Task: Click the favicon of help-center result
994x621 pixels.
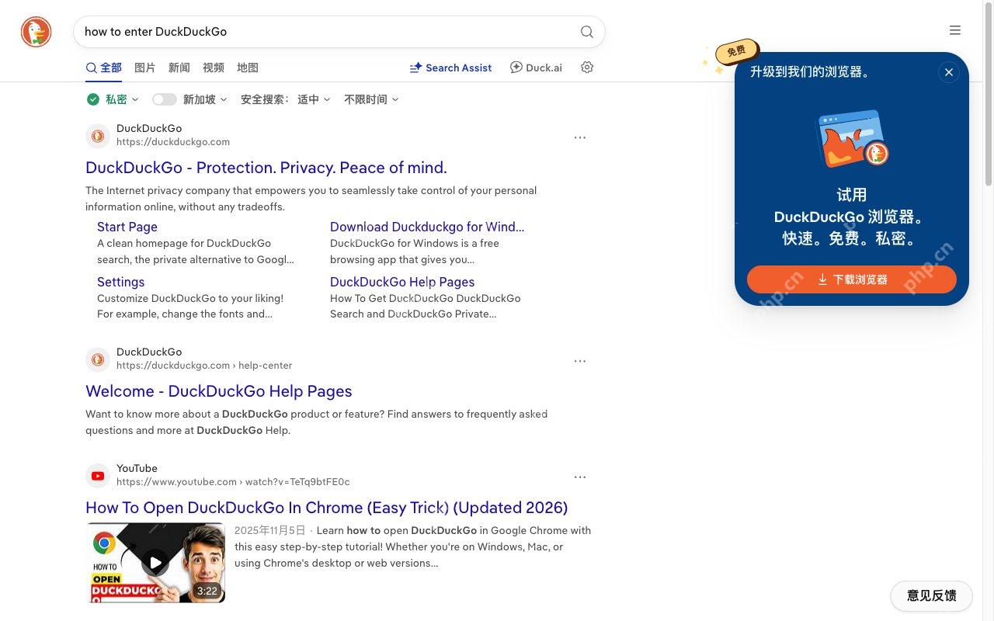Action: coord(98,359)
